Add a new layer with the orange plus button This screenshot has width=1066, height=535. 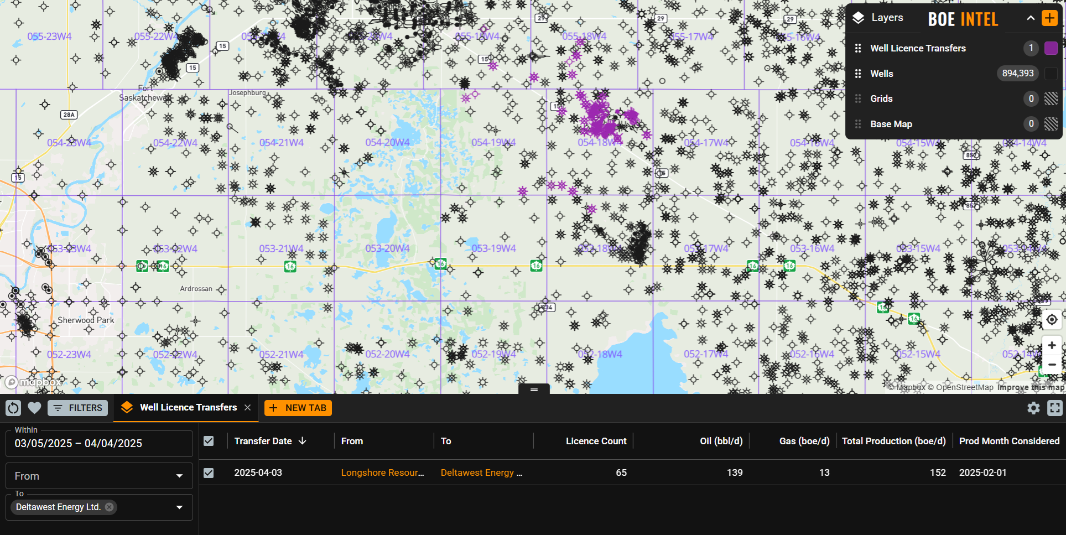[1049, 18]
